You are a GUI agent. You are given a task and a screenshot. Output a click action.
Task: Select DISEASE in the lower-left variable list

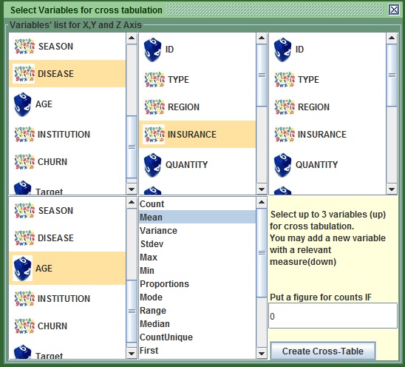[x=67, y=238]
